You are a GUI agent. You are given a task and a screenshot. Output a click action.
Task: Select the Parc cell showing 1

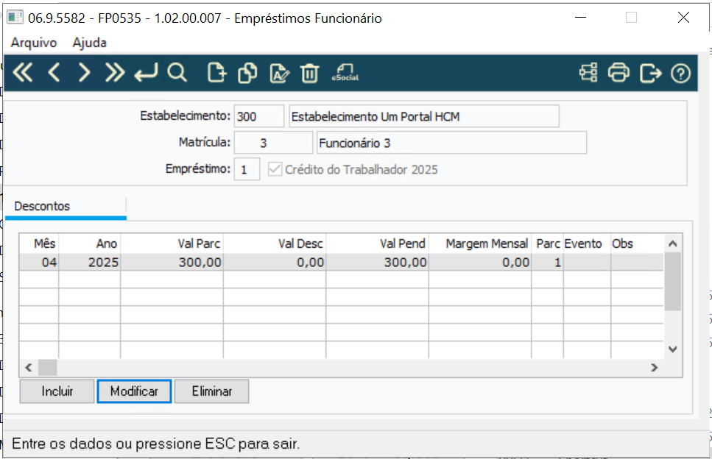(547, 262)
